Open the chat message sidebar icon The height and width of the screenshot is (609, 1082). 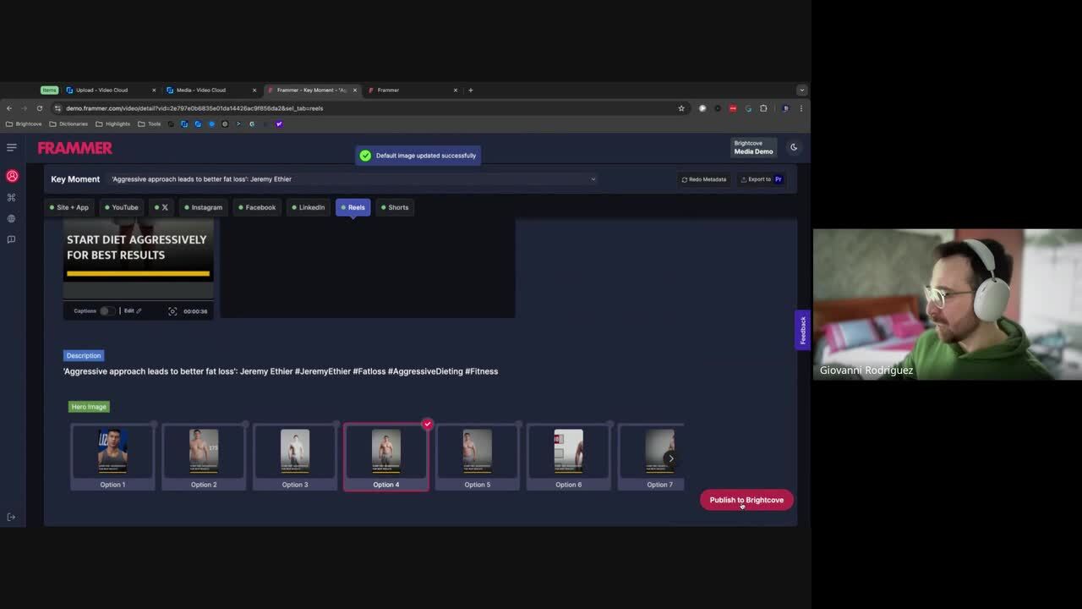(x=11, y=239)
